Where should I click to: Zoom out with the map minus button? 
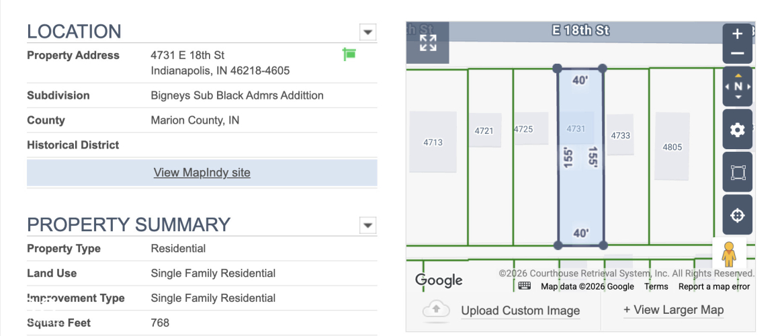click(737, 54)
